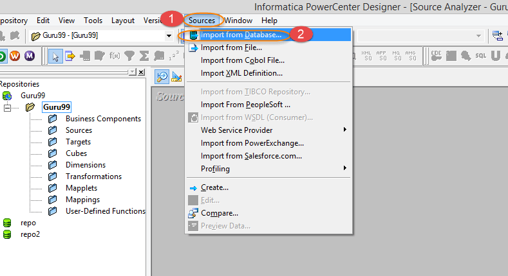508x276 pixels.
Task: Click the Compare menu item icon
Action: (x=193, y=213)
